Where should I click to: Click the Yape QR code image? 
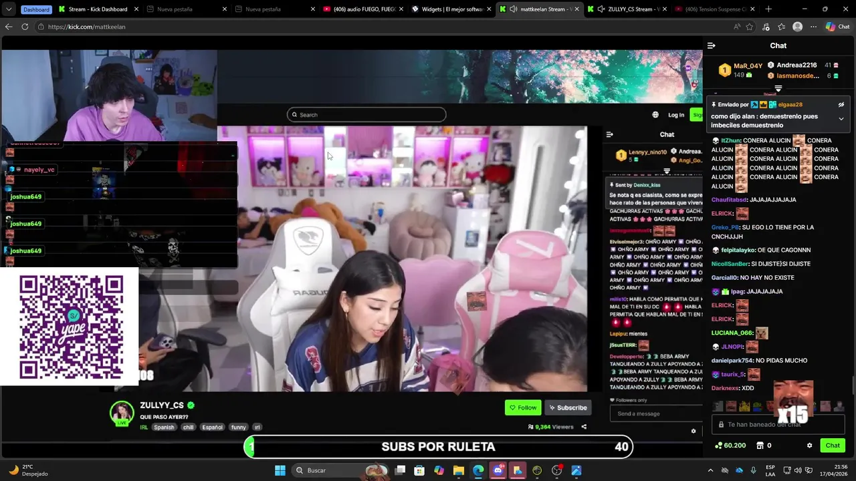click(70, 327)
